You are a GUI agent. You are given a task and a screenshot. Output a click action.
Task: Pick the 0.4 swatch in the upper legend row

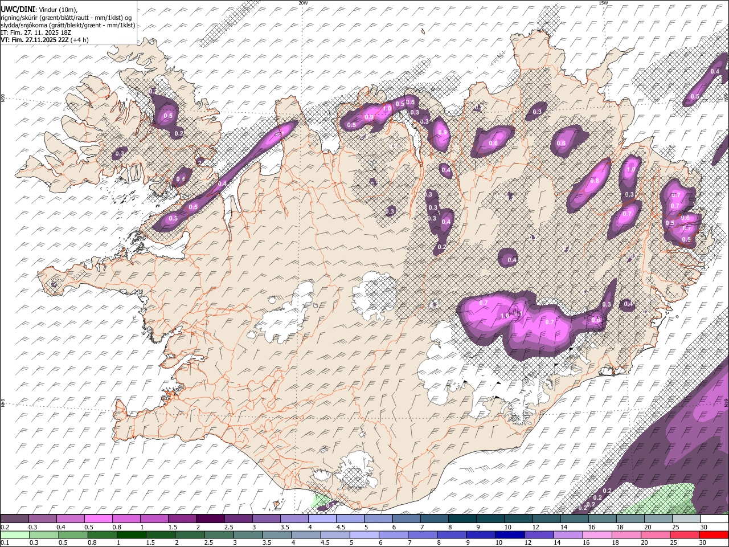coord(70,519)
